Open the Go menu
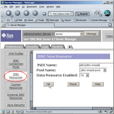114x114 pixels. click(x=23, y=7)
